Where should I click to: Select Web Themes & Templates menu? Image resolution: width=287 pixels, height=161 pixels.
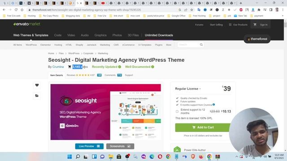point(31,35)
